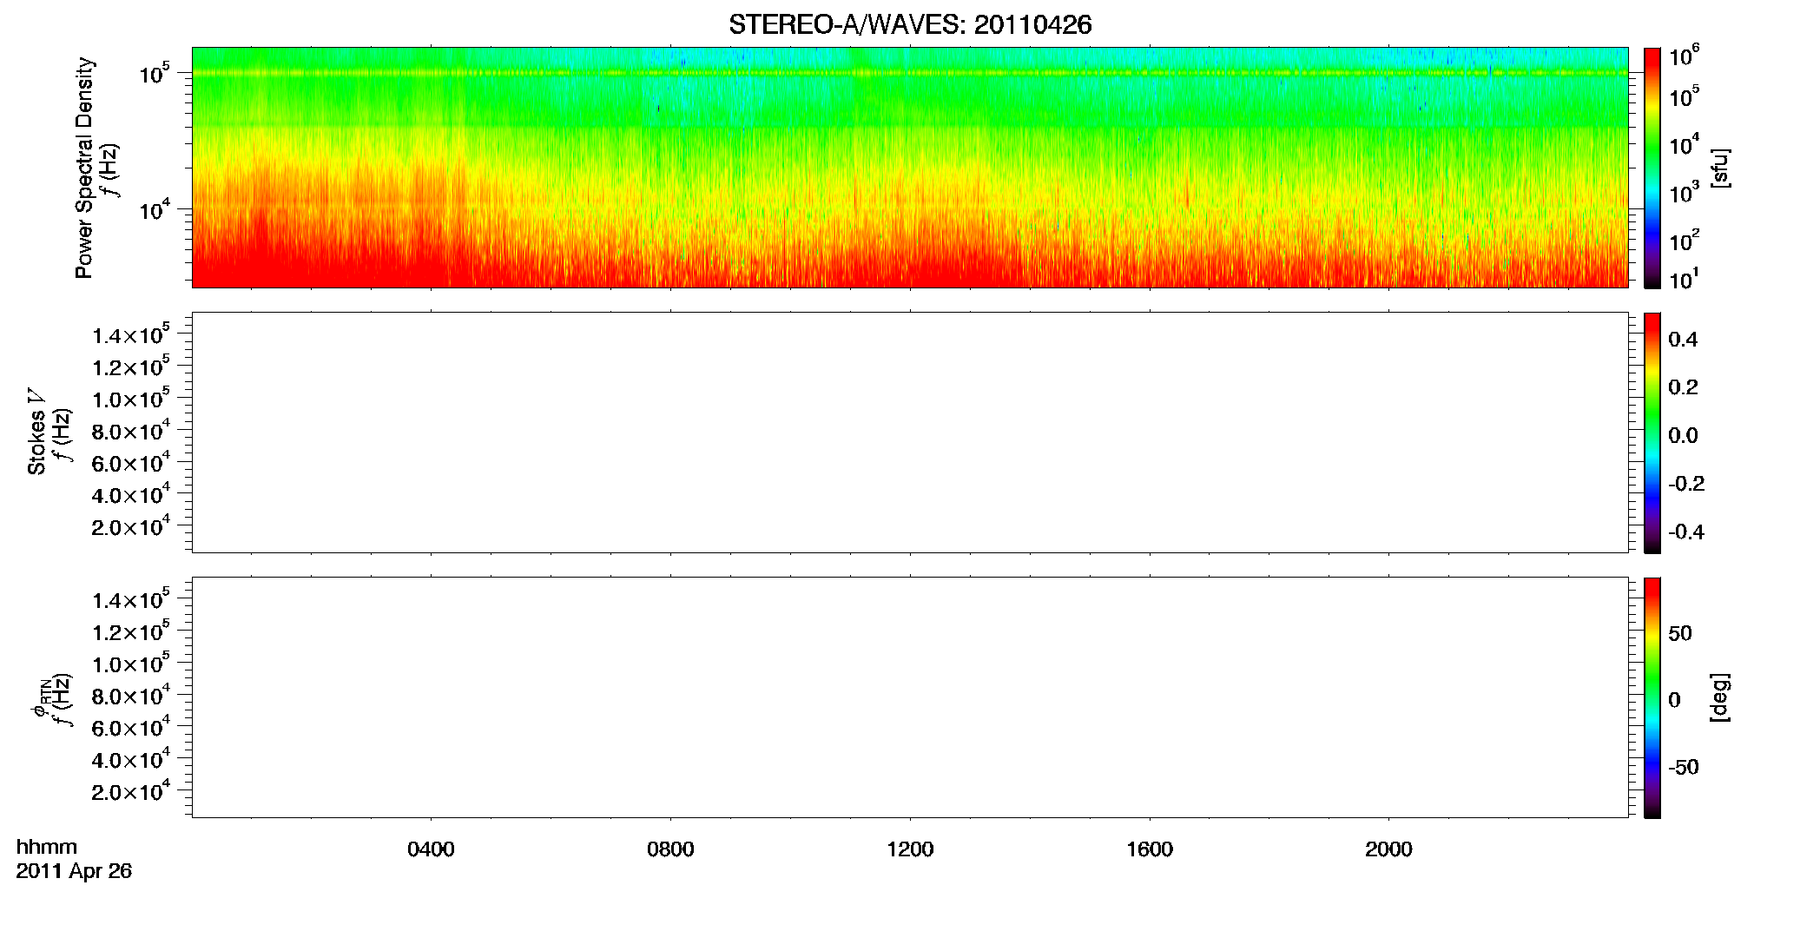Viewport: 1820px width, 938px height.
Task: Click the power spectral density spectrogram
Action: 910,168
